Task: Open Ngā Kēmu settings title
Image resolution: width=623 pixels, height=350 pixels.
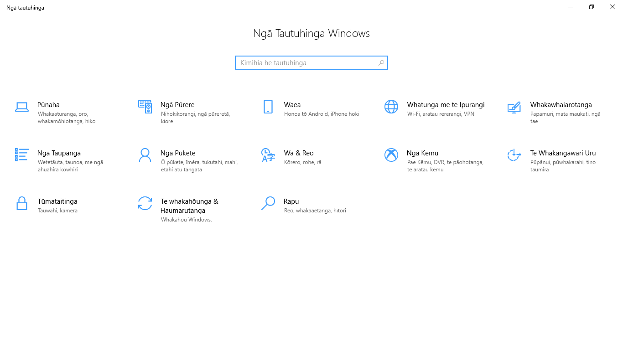Action: (x=422, y=153)
